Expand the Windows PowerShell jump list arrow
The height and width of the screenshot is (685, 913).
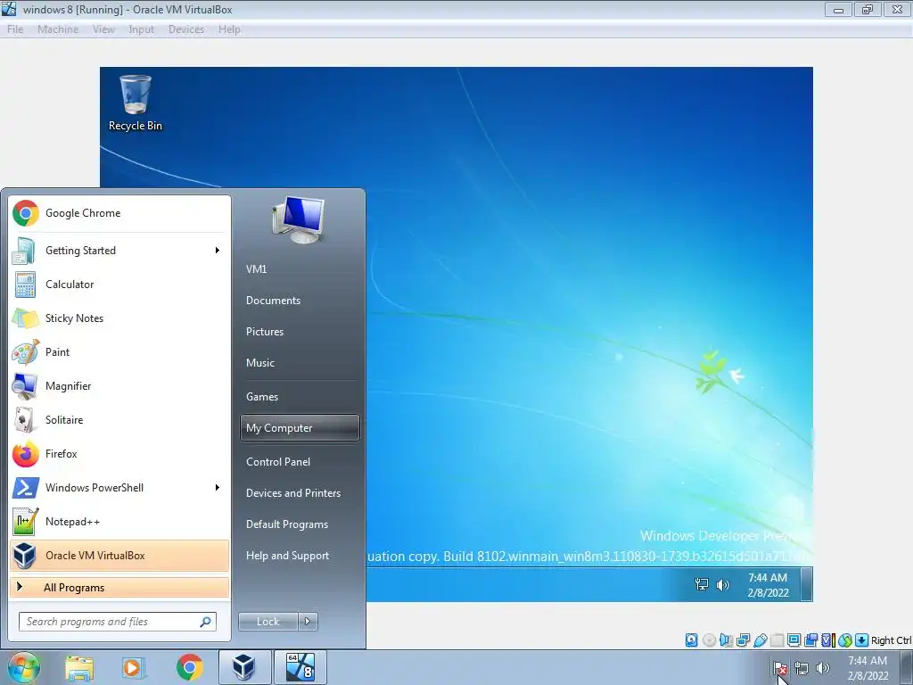218,488
